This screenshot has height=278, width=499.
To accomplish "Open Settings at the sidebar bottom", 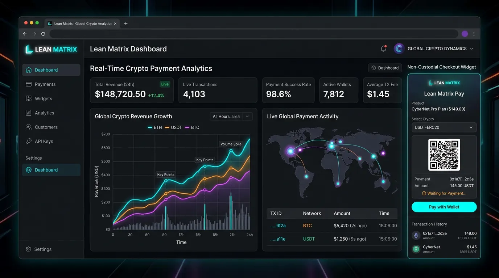I will click(39, 249).
